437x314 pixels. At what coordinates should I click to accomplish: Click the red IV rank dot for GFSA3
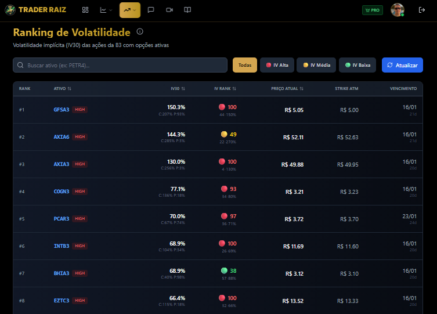(x=222, y=107)
